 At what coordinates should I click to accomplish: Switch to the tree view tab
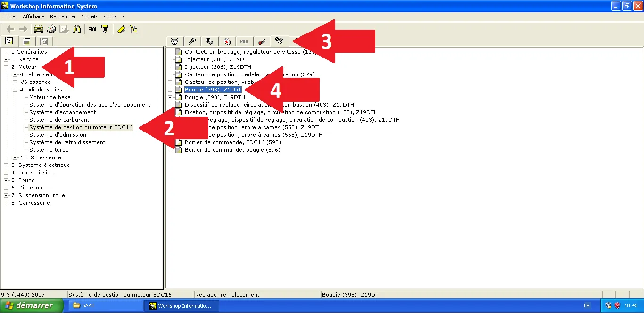click(x=9, y=41)
